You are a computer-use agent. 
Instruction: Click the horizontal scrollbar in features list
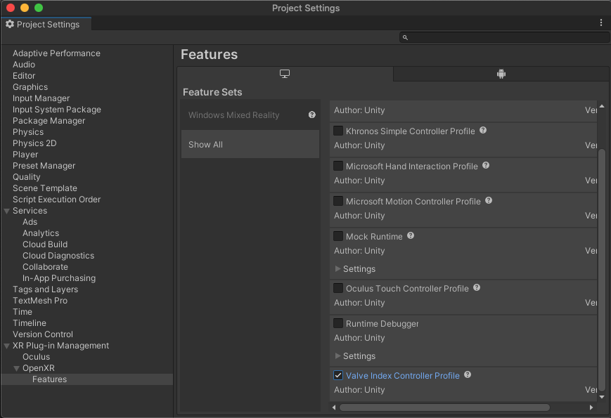click(444, 407)
